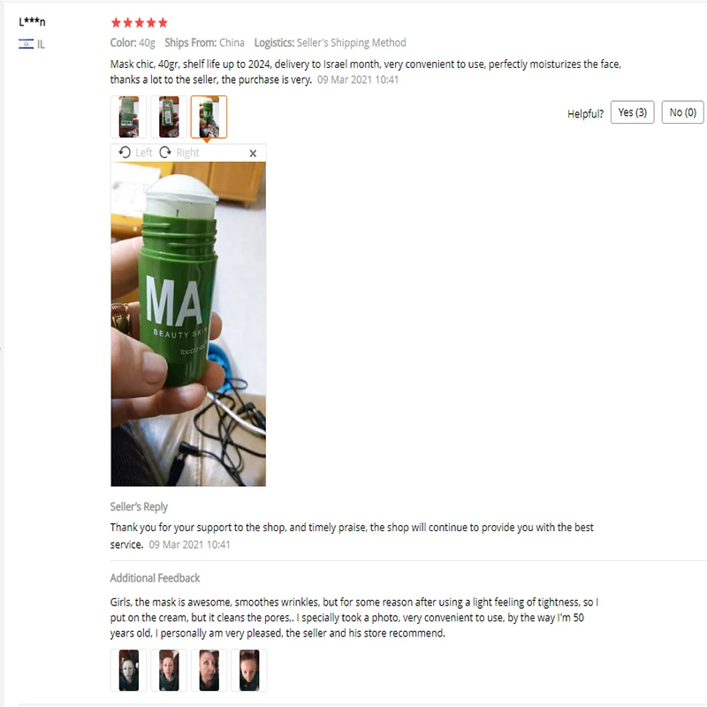Image resolution: width=707 pixels, height=707 pixels.
Task: Click the Additional Feedback heading
Action: click(156, 578)
